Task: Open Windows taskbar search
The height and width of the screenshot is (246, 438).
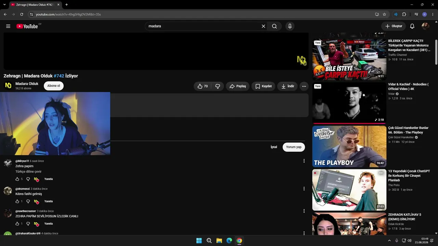Action: pos(209,241)
